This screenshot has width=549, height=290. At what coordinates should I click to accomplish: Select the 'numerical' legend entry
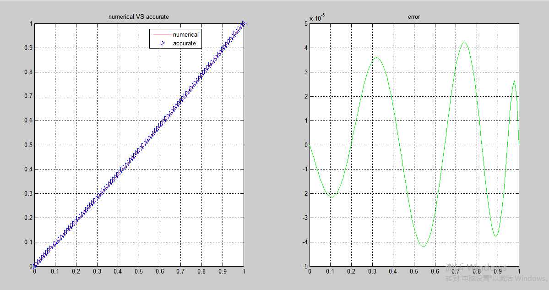[x=185, y=35]
